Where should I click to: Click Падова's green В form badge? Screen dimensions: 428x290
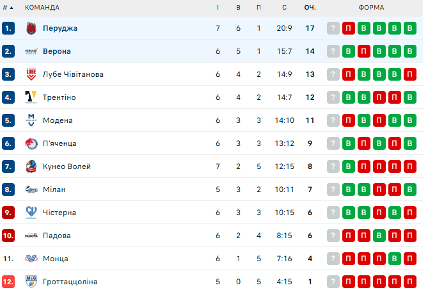coord(379,236)
